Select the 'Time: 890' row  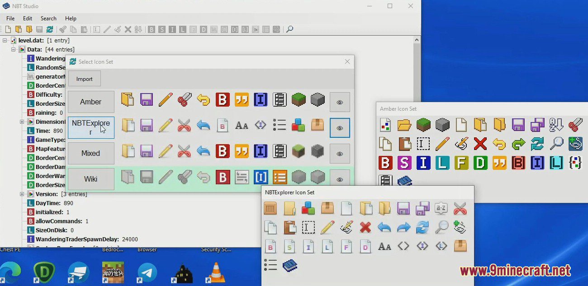[x=45, y=131]
